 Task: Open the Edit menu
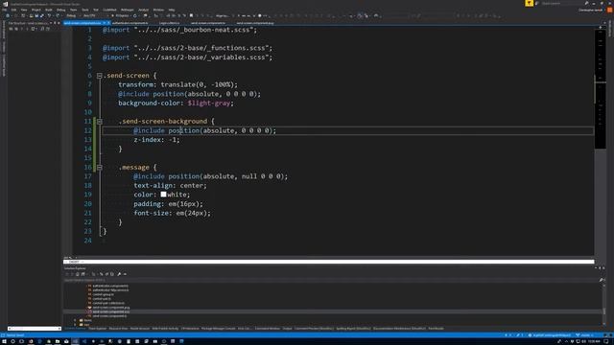13,10
